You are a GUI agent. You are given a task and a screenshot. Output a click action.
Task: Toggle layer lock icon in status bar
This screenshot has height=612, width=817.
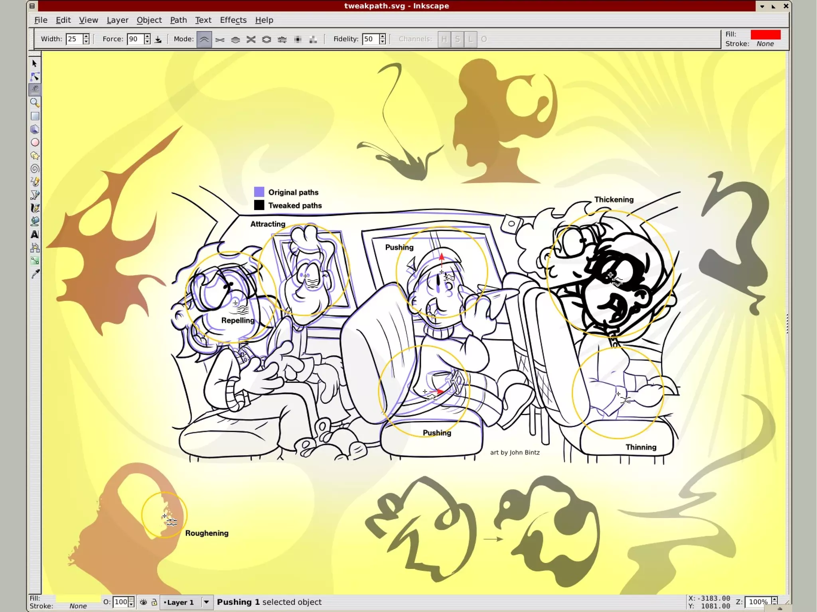pyautogui.click(x=154, y=602)
